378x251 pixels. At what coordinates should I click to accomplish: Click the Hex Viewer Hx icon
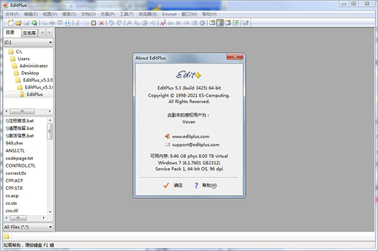click(171, 23)
